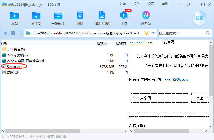Open the 设置 menu
Viewport: 214px width, 140px height.
point(151,4)
